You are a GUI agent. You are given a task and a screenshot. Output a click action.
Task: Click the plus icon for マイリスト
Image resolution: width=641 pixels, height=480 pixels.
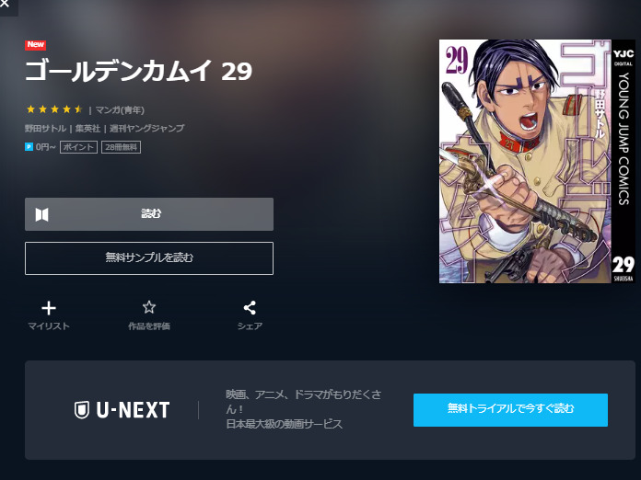tap(49, 308)
